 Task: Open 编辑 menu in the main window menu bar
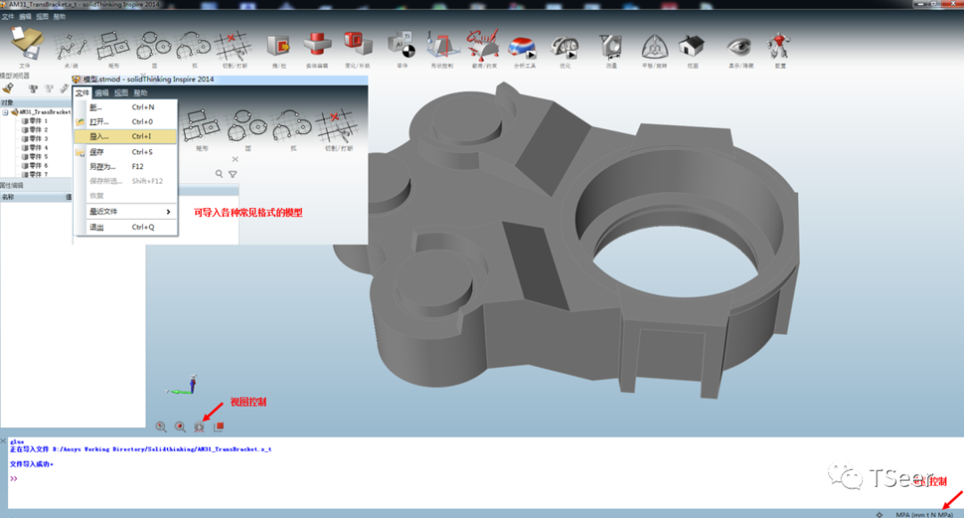[x=25, y=17]
